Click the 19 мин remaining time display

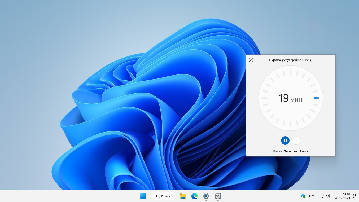tap(290, 98)
